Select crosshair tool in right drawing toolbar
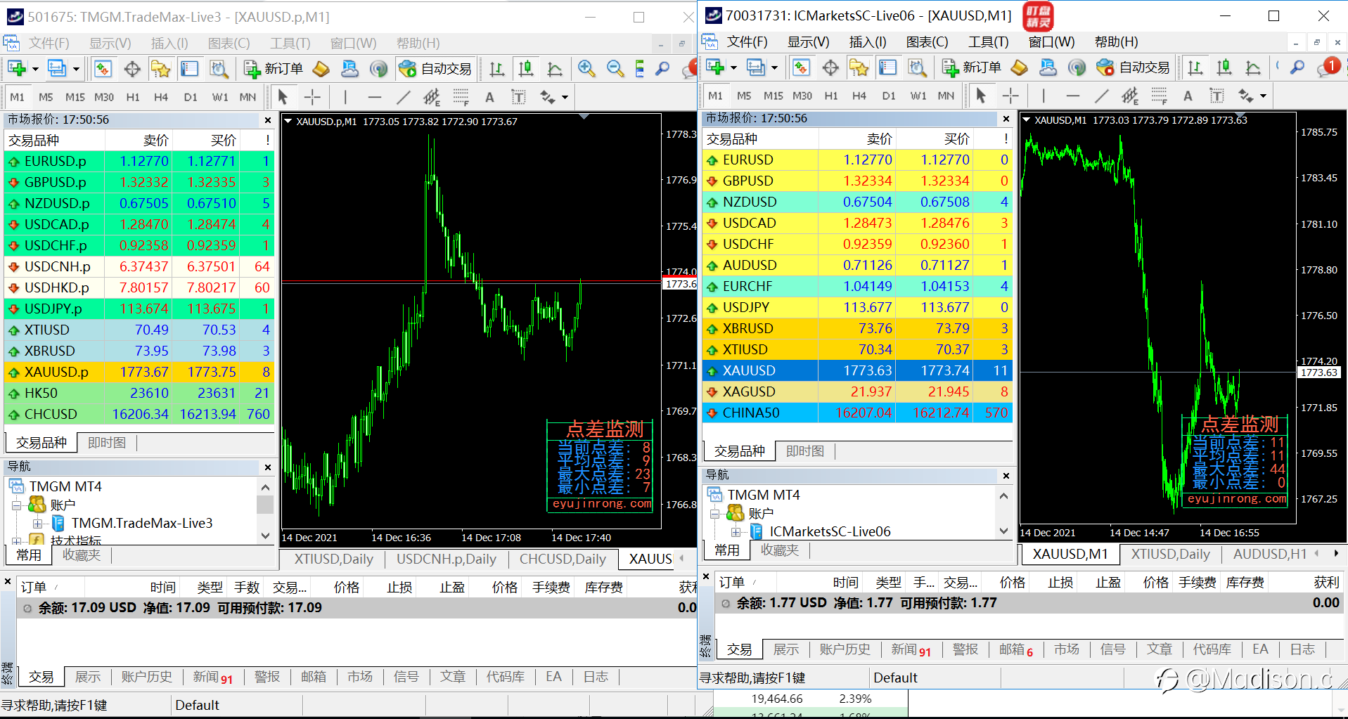This screenshot has width=1348, height=719. click(1010, 96)
